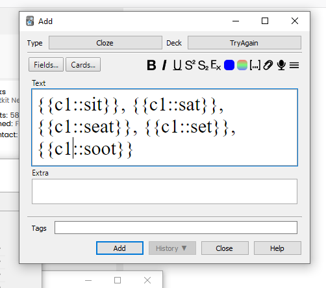This screenshot has width=326, height=288.
Task: Apply underline formatting
Action: click(x=177, y=65)
